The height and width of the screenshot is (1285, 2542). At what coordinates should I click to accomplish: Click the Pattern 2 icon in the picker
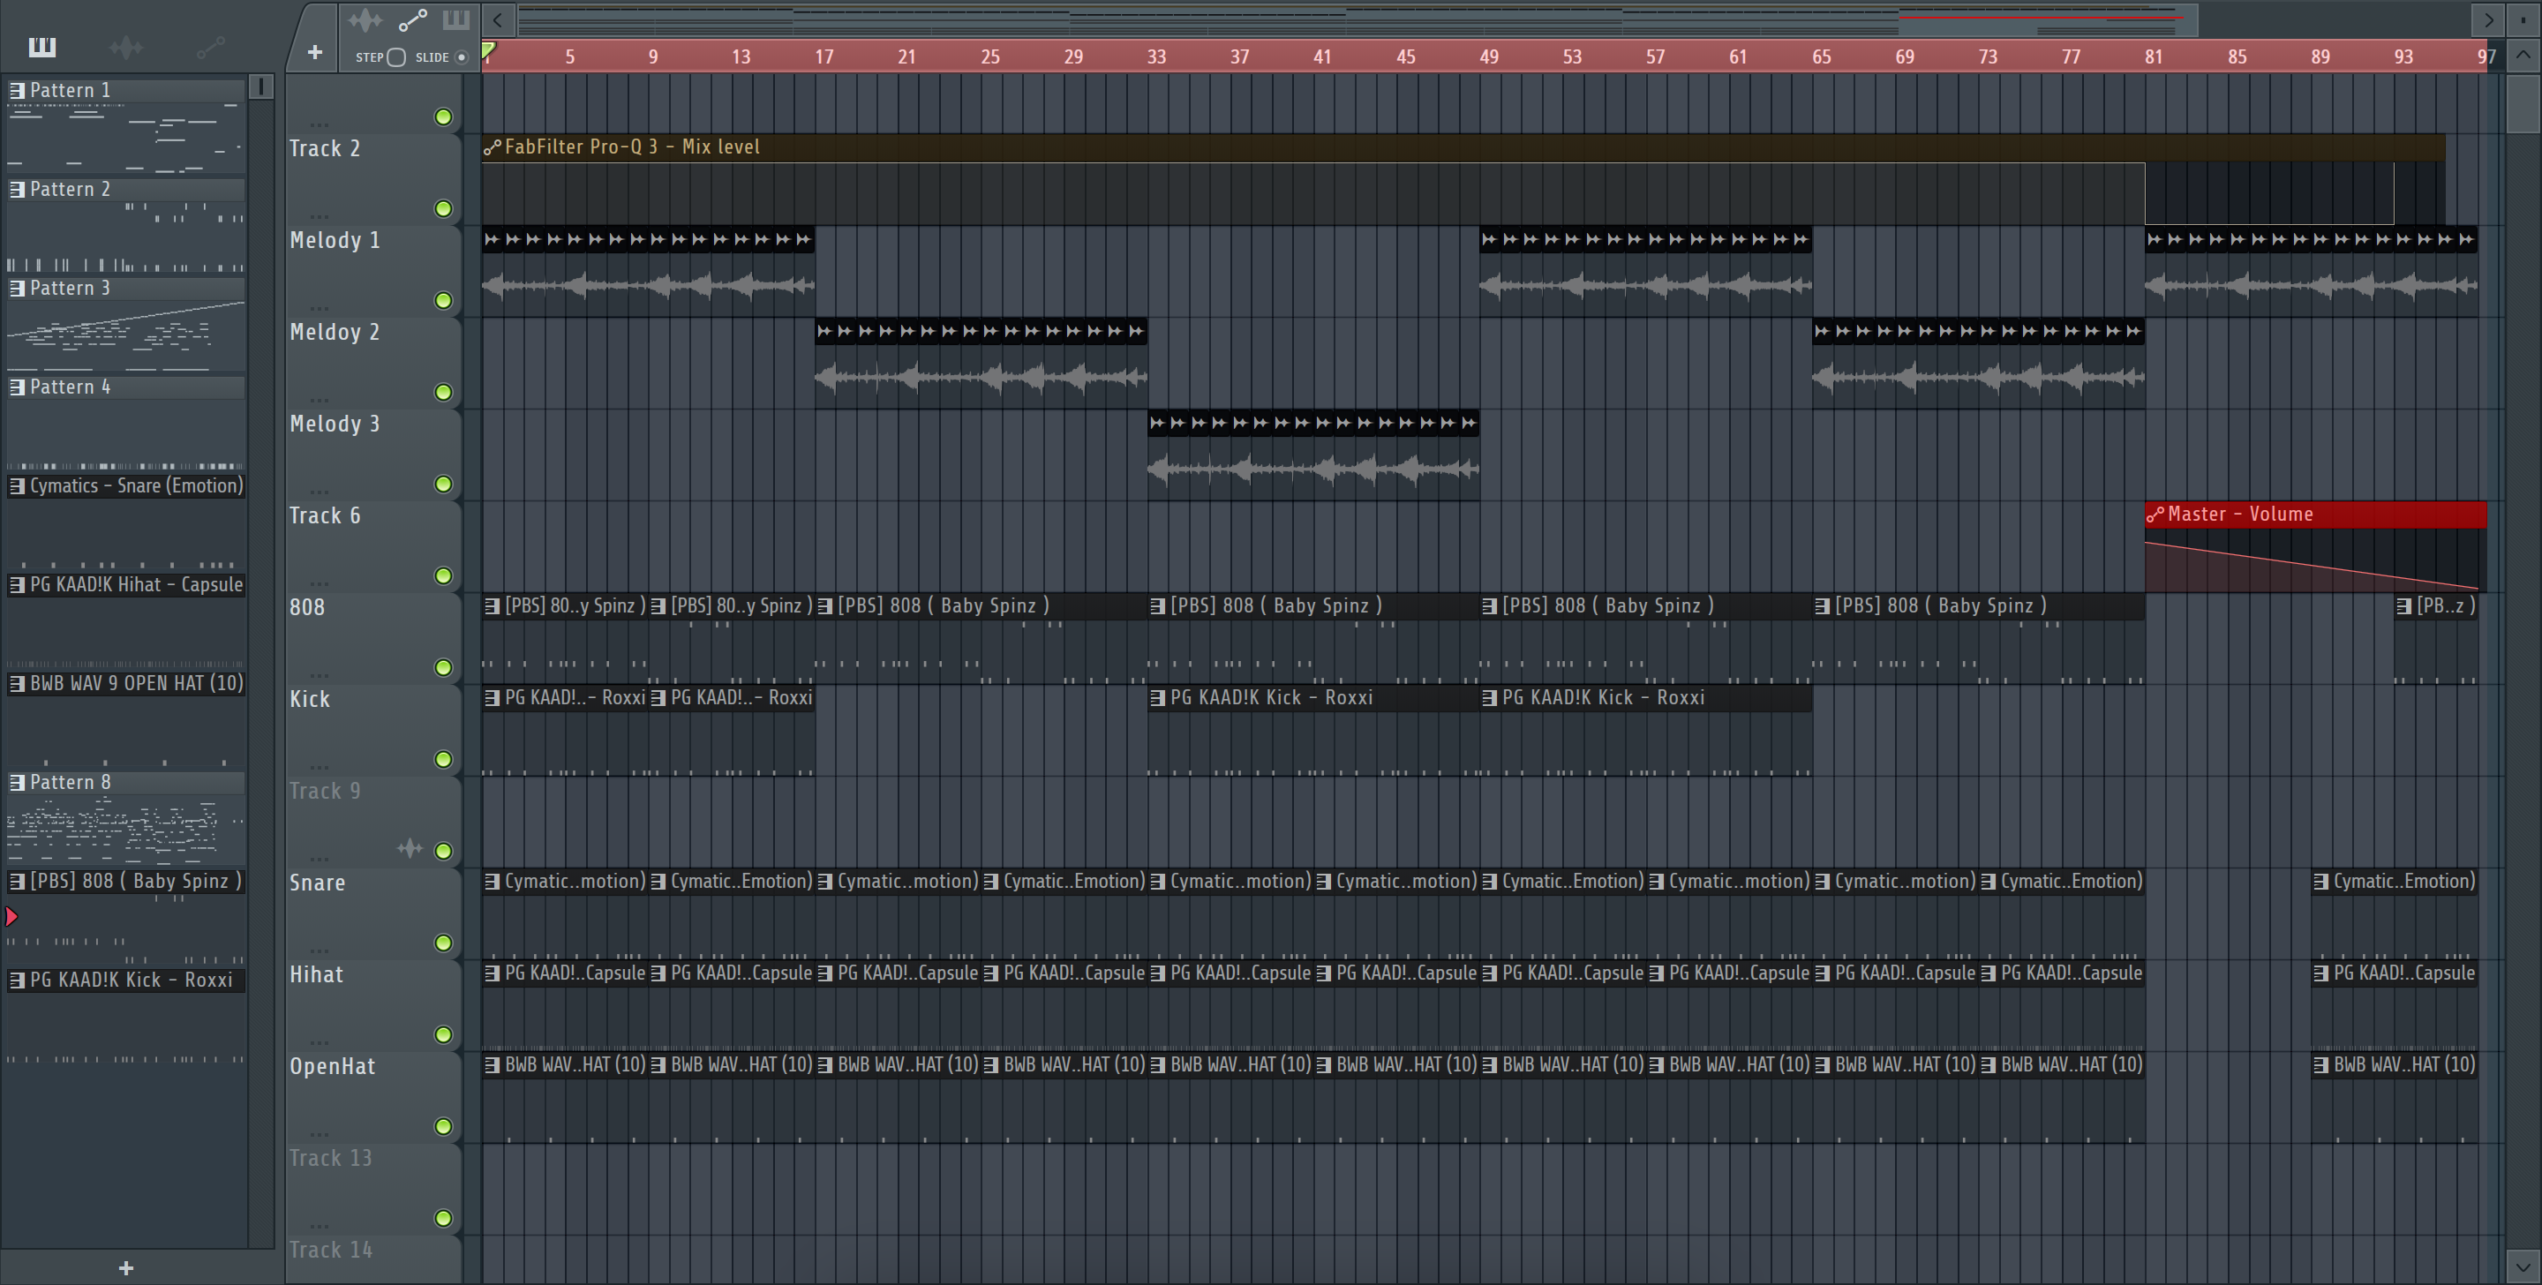[x=17, y=189]
